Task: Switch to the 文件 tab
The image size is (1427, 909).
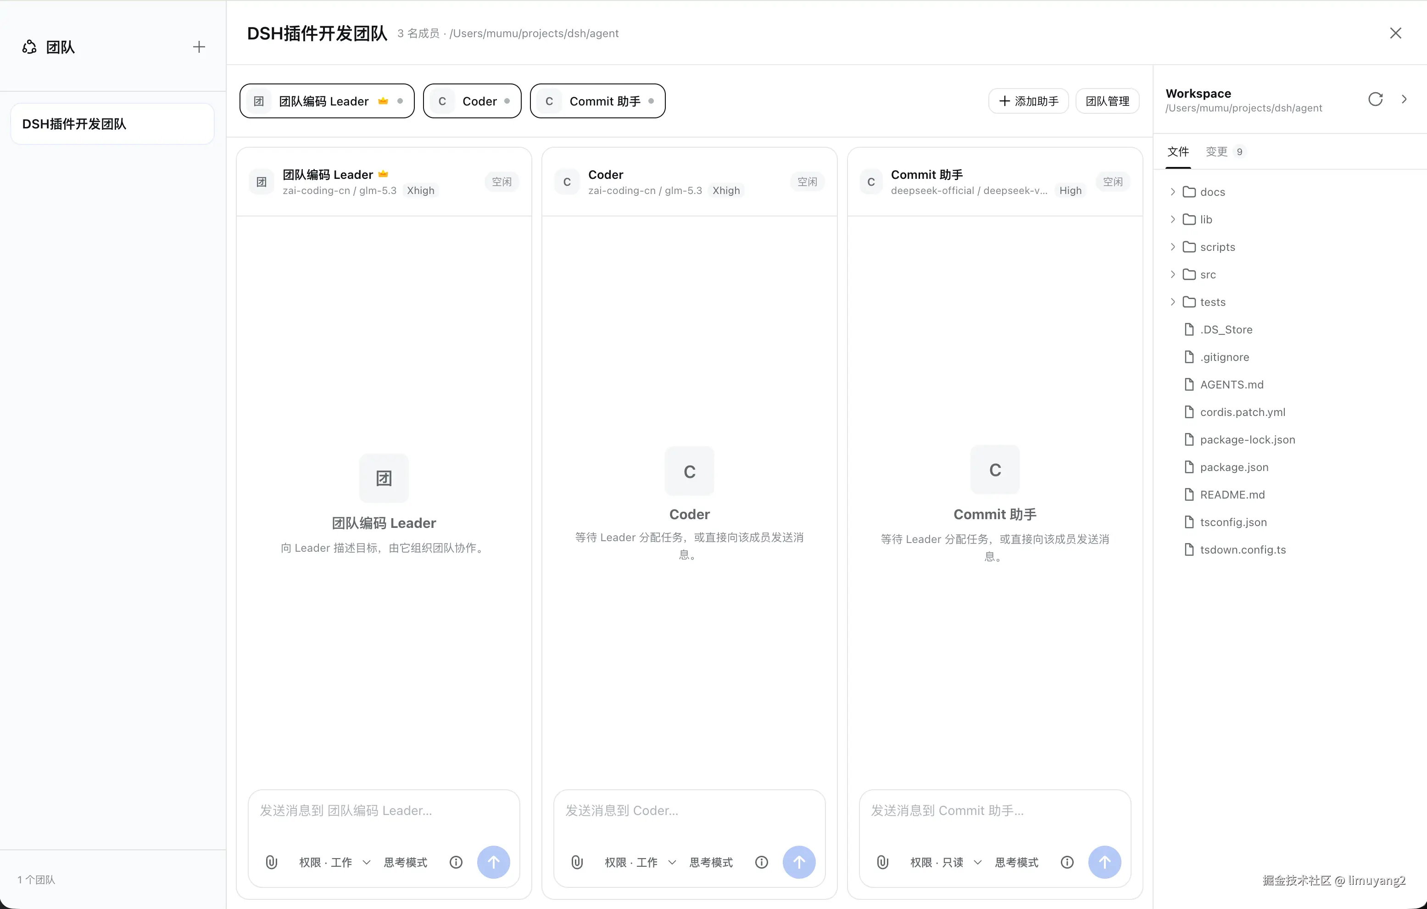Action: pyautogui.click(x=1178, y=152)
